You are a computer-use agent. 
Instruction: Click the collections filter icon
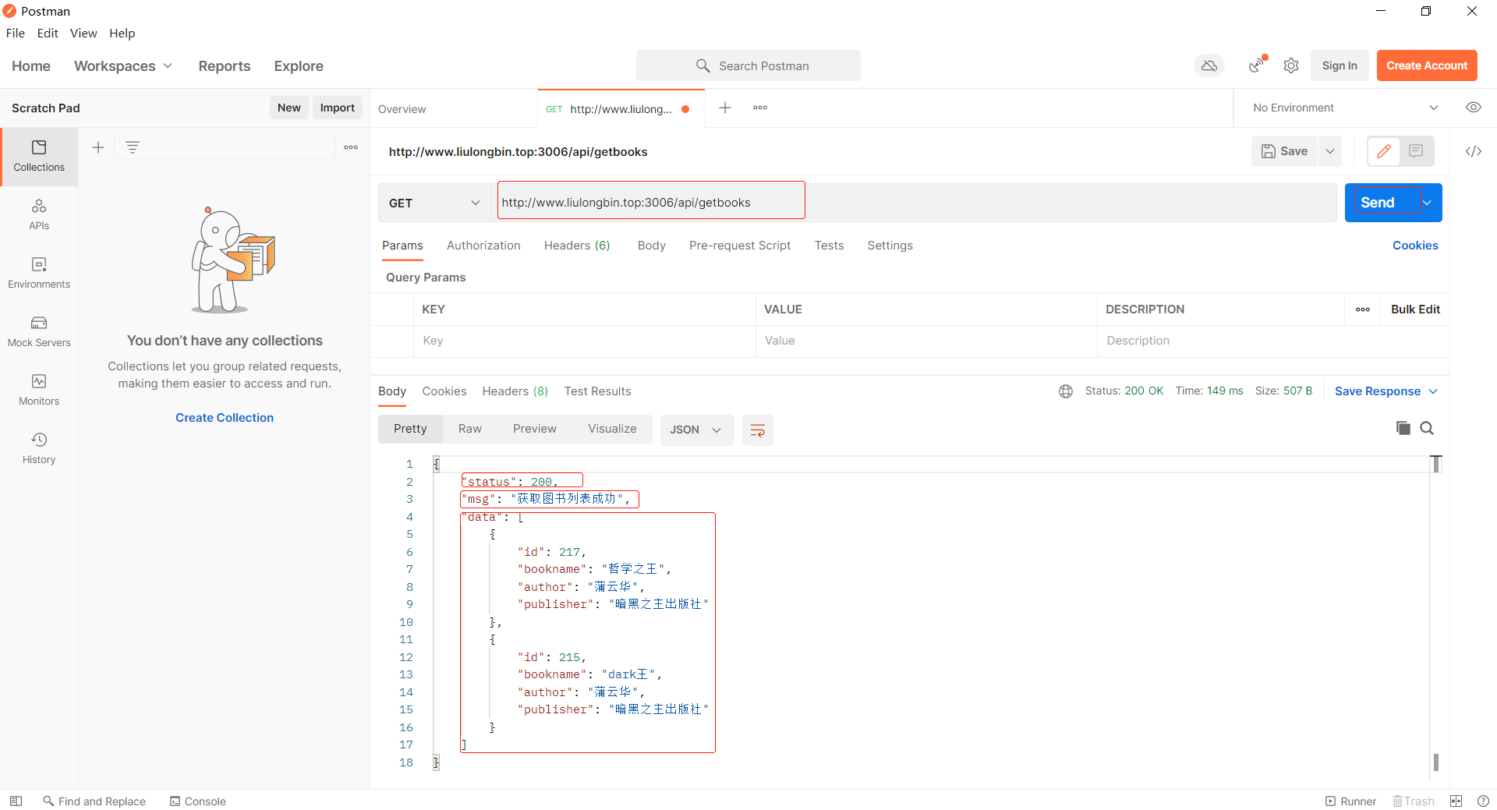(x=133, y=147)
